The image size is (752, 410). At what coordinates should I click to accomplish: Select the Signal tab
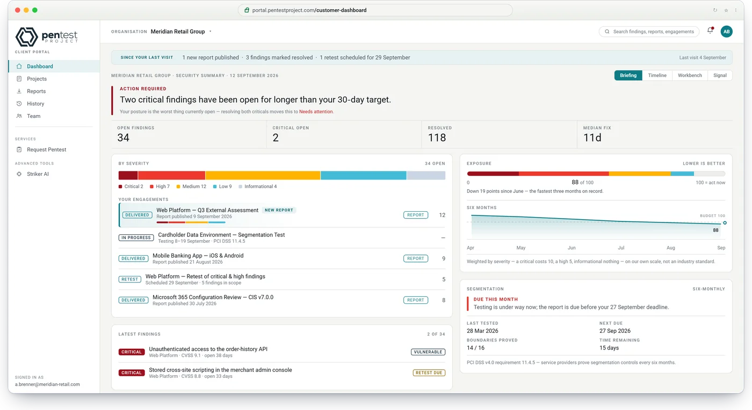(720, 76)
